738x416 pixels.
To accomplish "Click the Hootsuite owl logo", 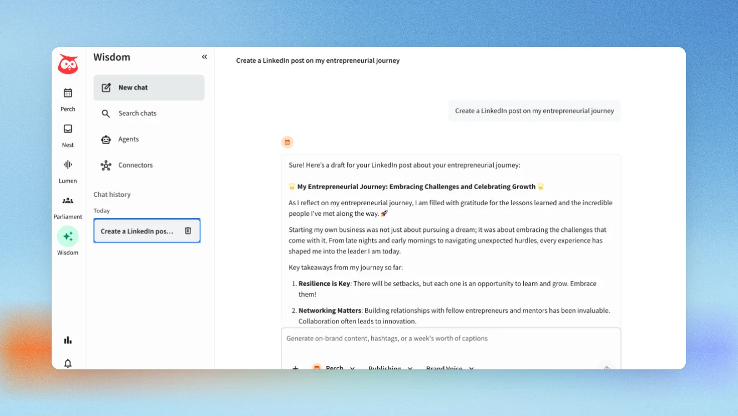I will [x=68, y=64].
